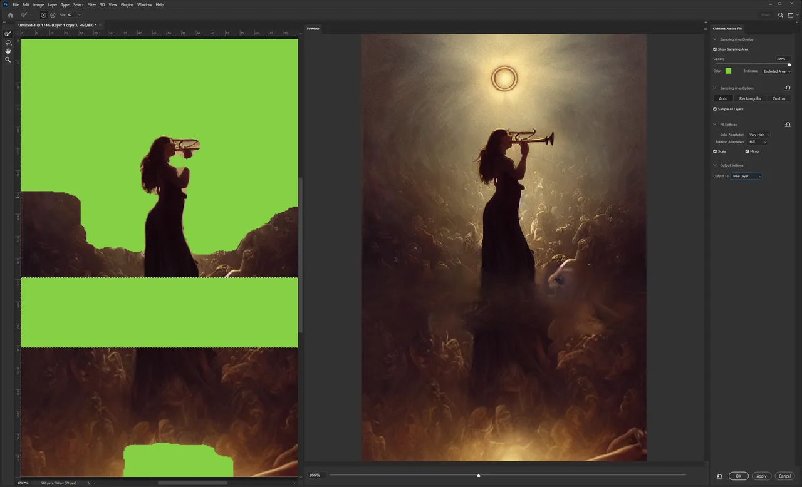Choose add-to-sampling-area brush mode (plus)
This screenshot has width=802, height=487.
tap(43, 14)
